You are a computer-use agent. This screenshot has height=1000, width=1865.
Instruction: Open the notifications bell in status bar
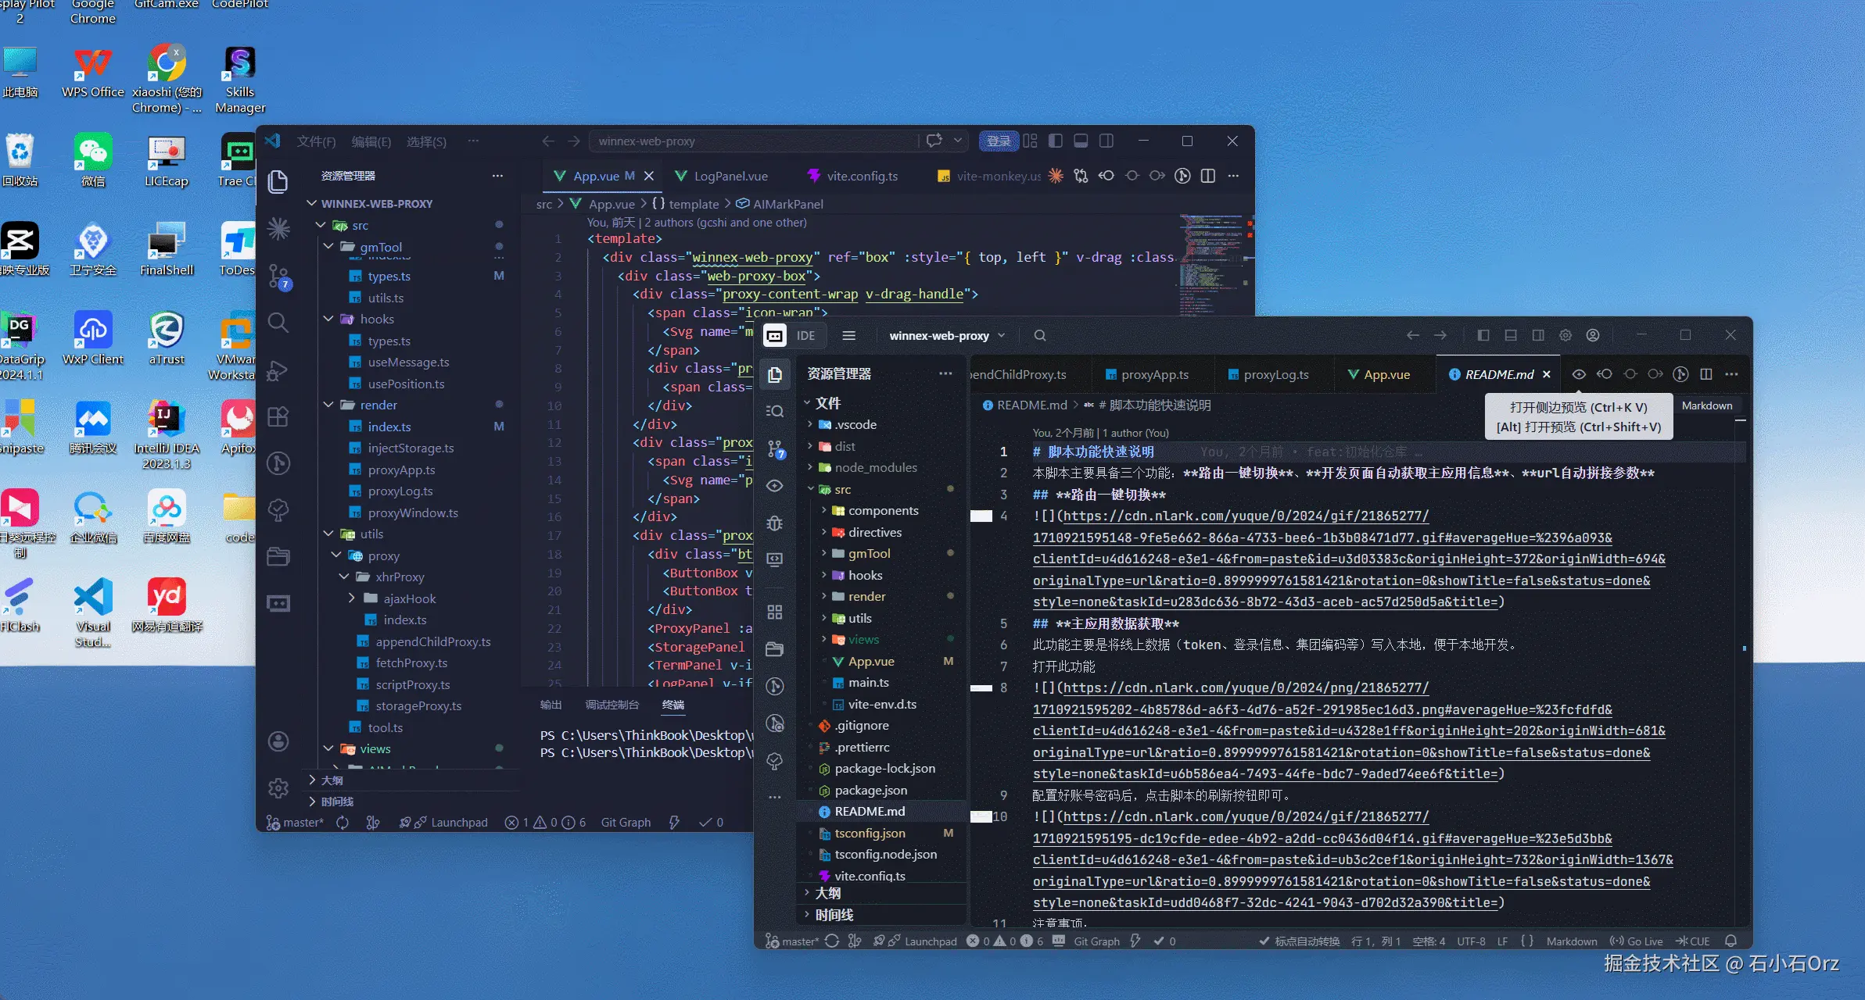[1731, 941]
